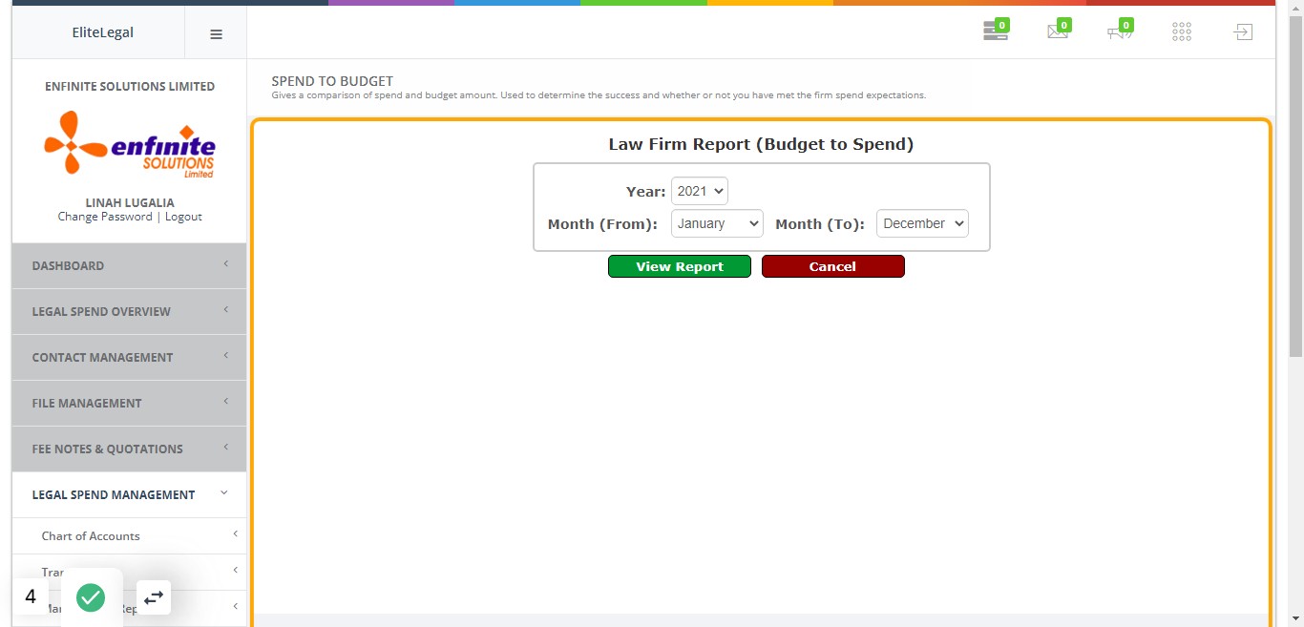Expand the Chart of Accounts submenu
1304x627 pixels.
tap(129, 535)
